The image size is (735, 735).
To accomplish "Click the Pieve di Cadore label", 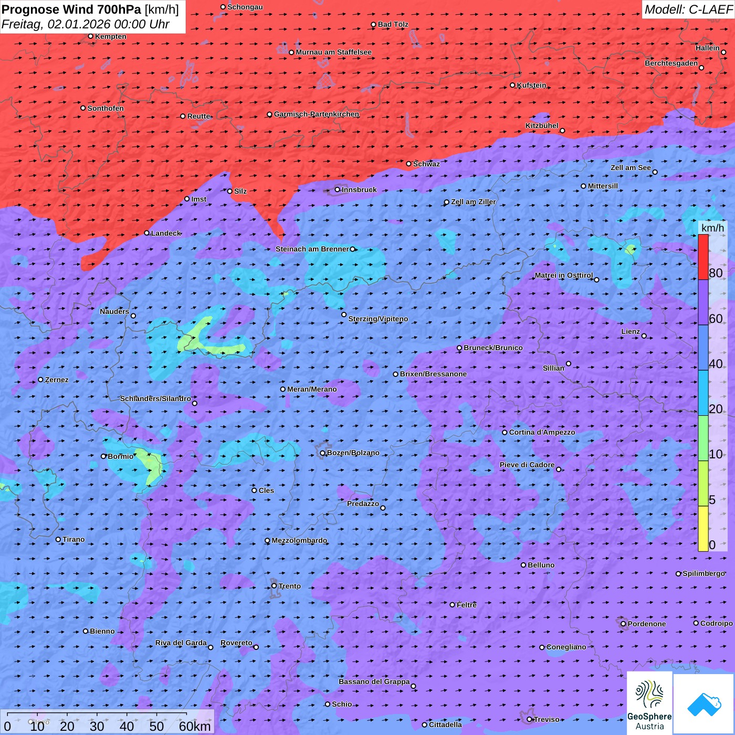I will [527, 465].
